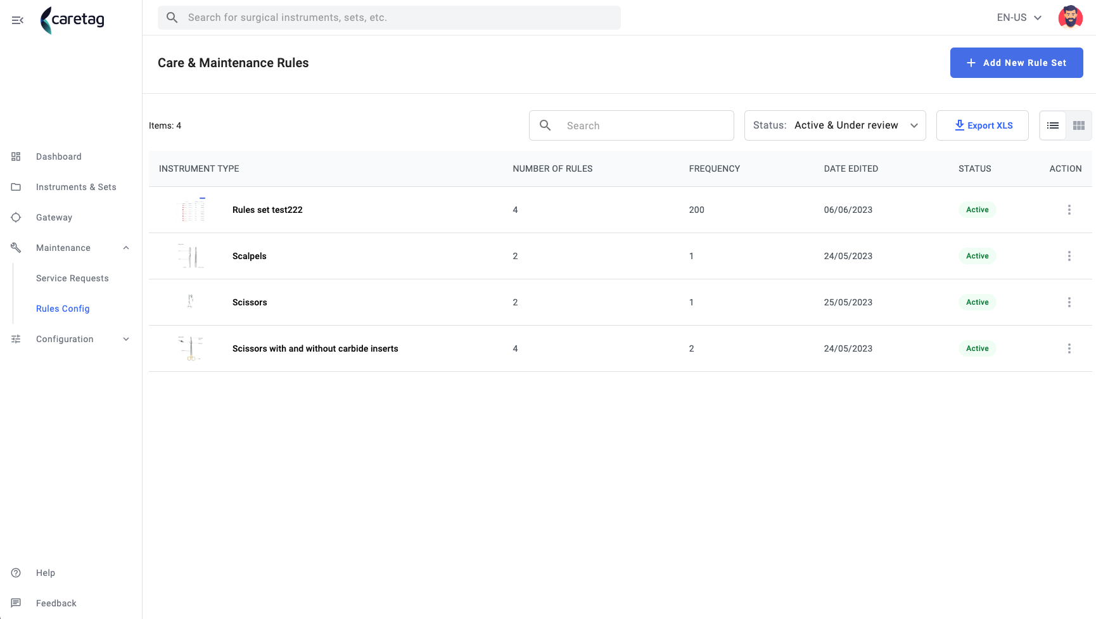The image size is (1096, 619).
Task: Click the Export XLS download icon
Action: (x=959, y=125)
